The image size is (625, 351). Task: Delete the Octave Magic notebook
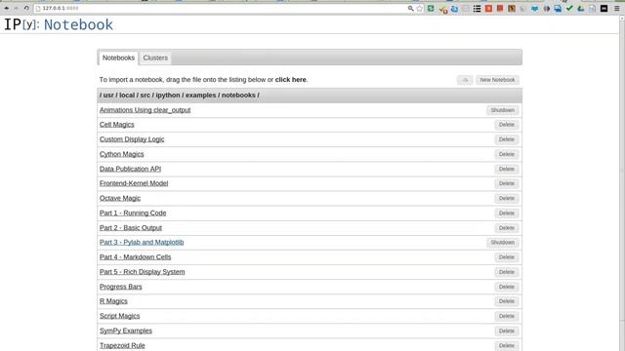pyautogui.click(x=507, y=198)
